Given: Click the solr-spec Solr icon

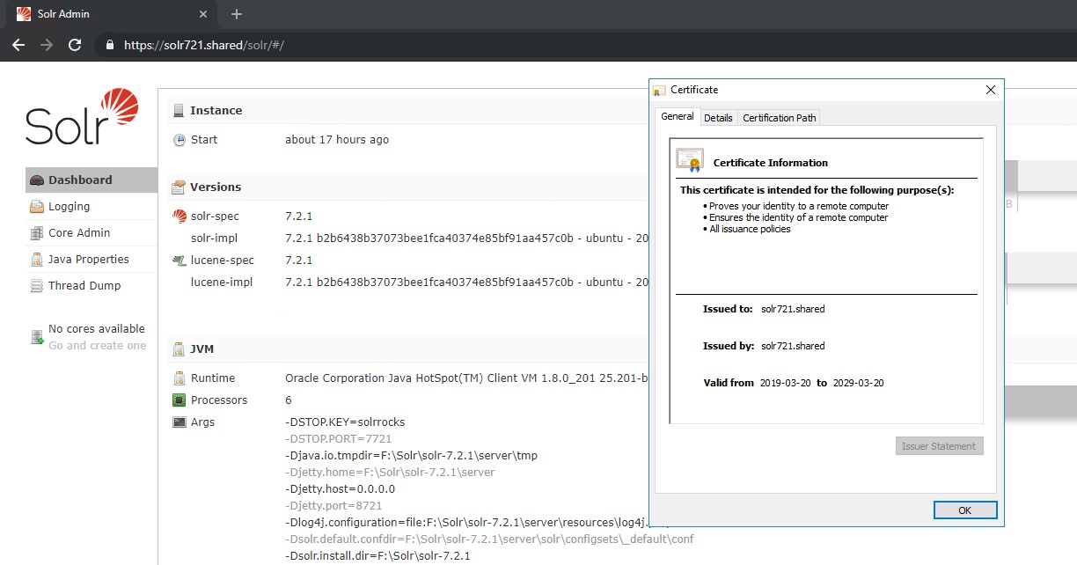Looking at the screenshot, I should coord(179,216).
